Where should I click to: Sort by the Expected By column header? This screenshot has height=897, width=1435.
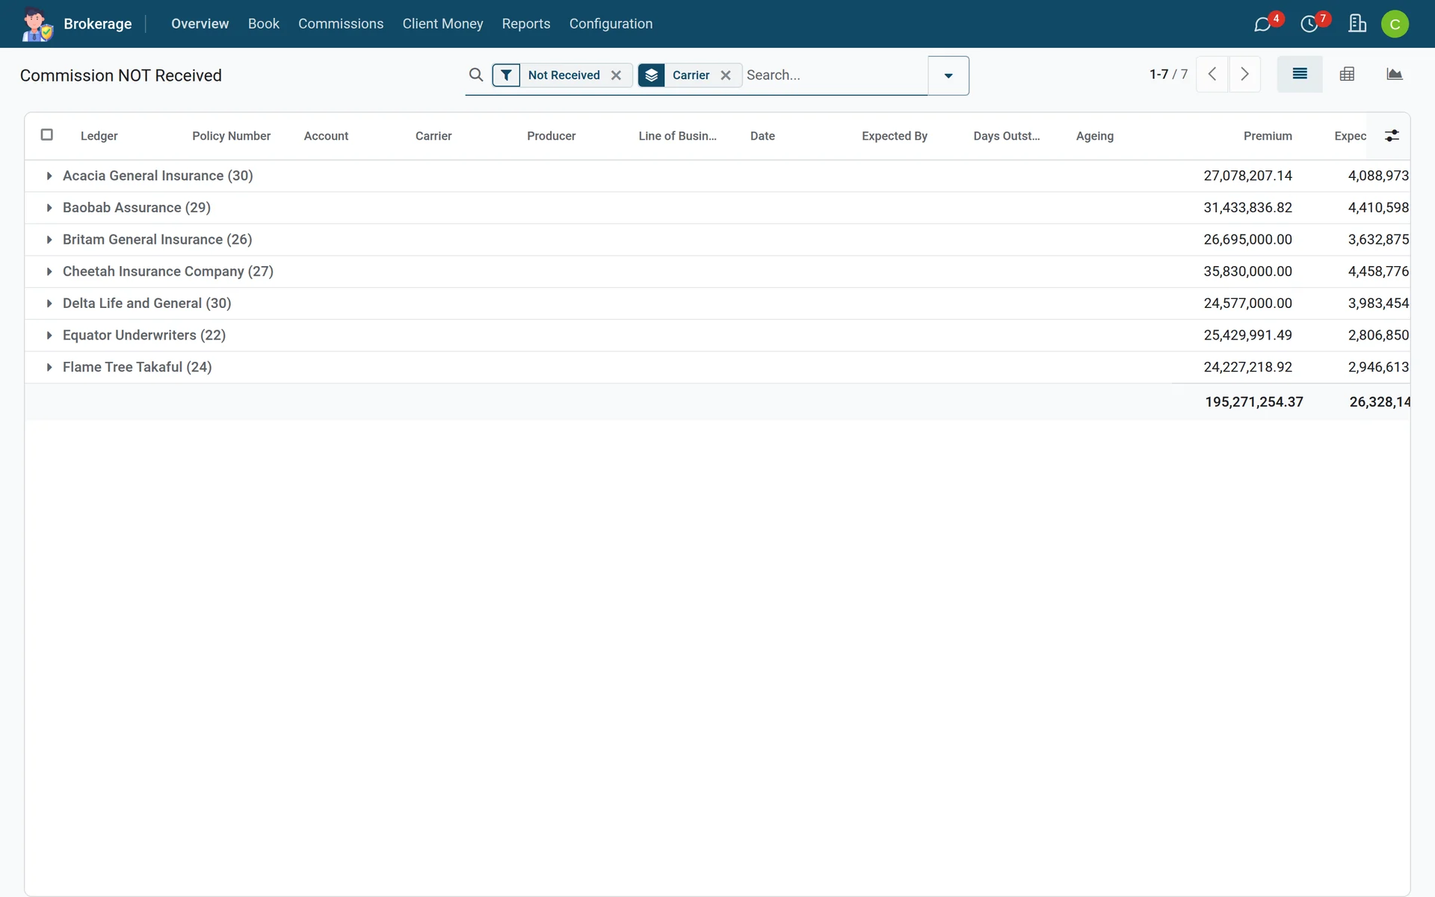click(895, 136)
